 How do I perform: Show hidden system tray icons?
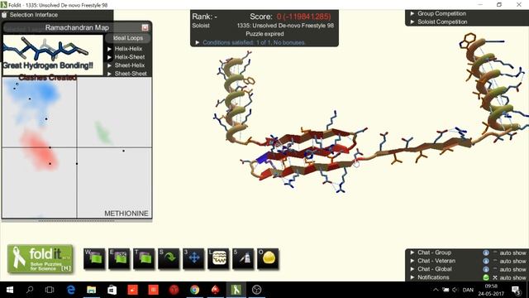436,290
